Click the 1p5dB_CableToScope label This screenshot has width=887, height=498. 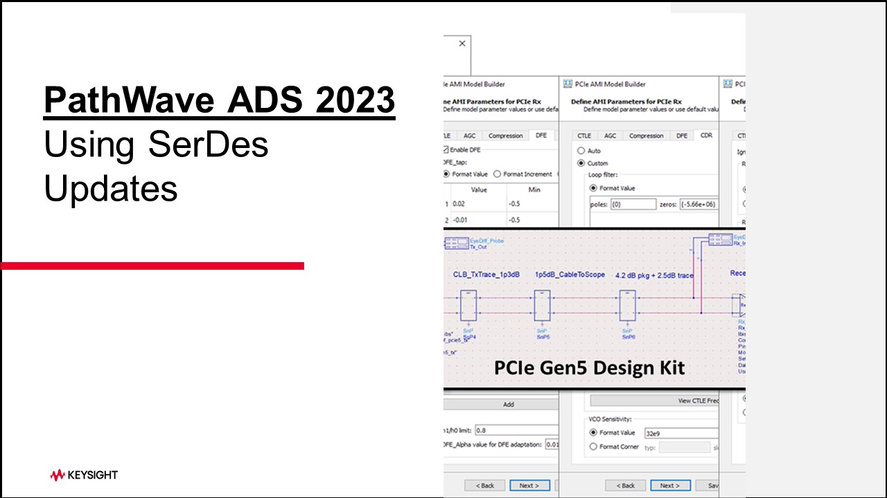click(570, 275)
